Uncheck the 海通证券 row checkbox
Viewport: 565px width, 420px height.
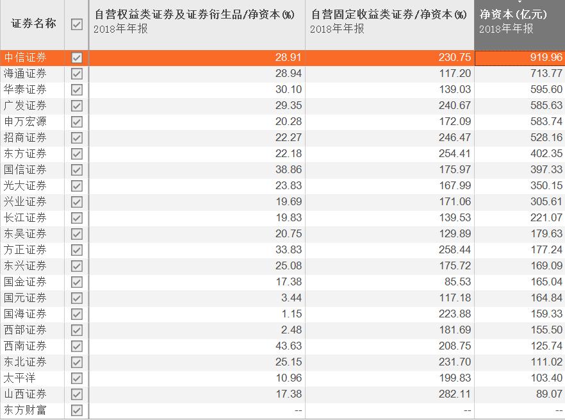pos(76,73)
